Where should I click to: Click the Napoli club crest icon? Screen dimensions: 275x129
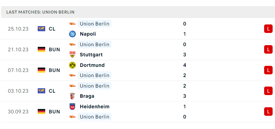tap(72, 34)
